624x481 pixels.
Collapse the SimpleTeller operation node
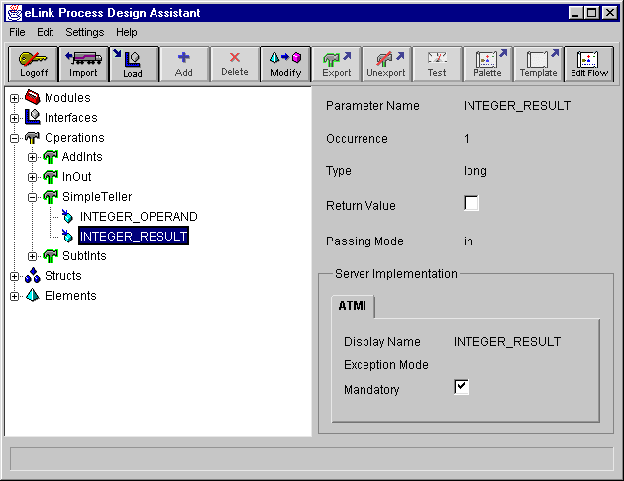[33, 197]
